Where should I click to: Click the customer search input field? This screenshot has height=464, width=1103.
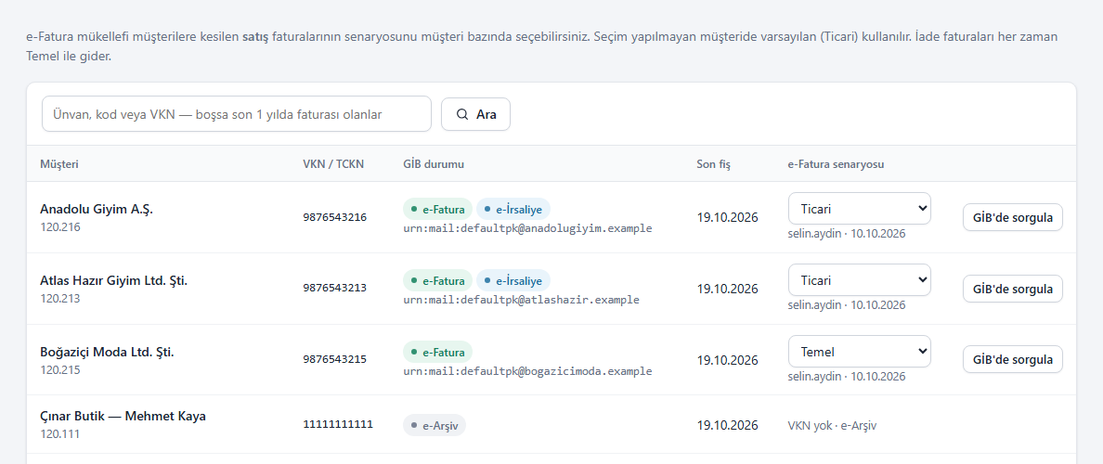(237, 114)
